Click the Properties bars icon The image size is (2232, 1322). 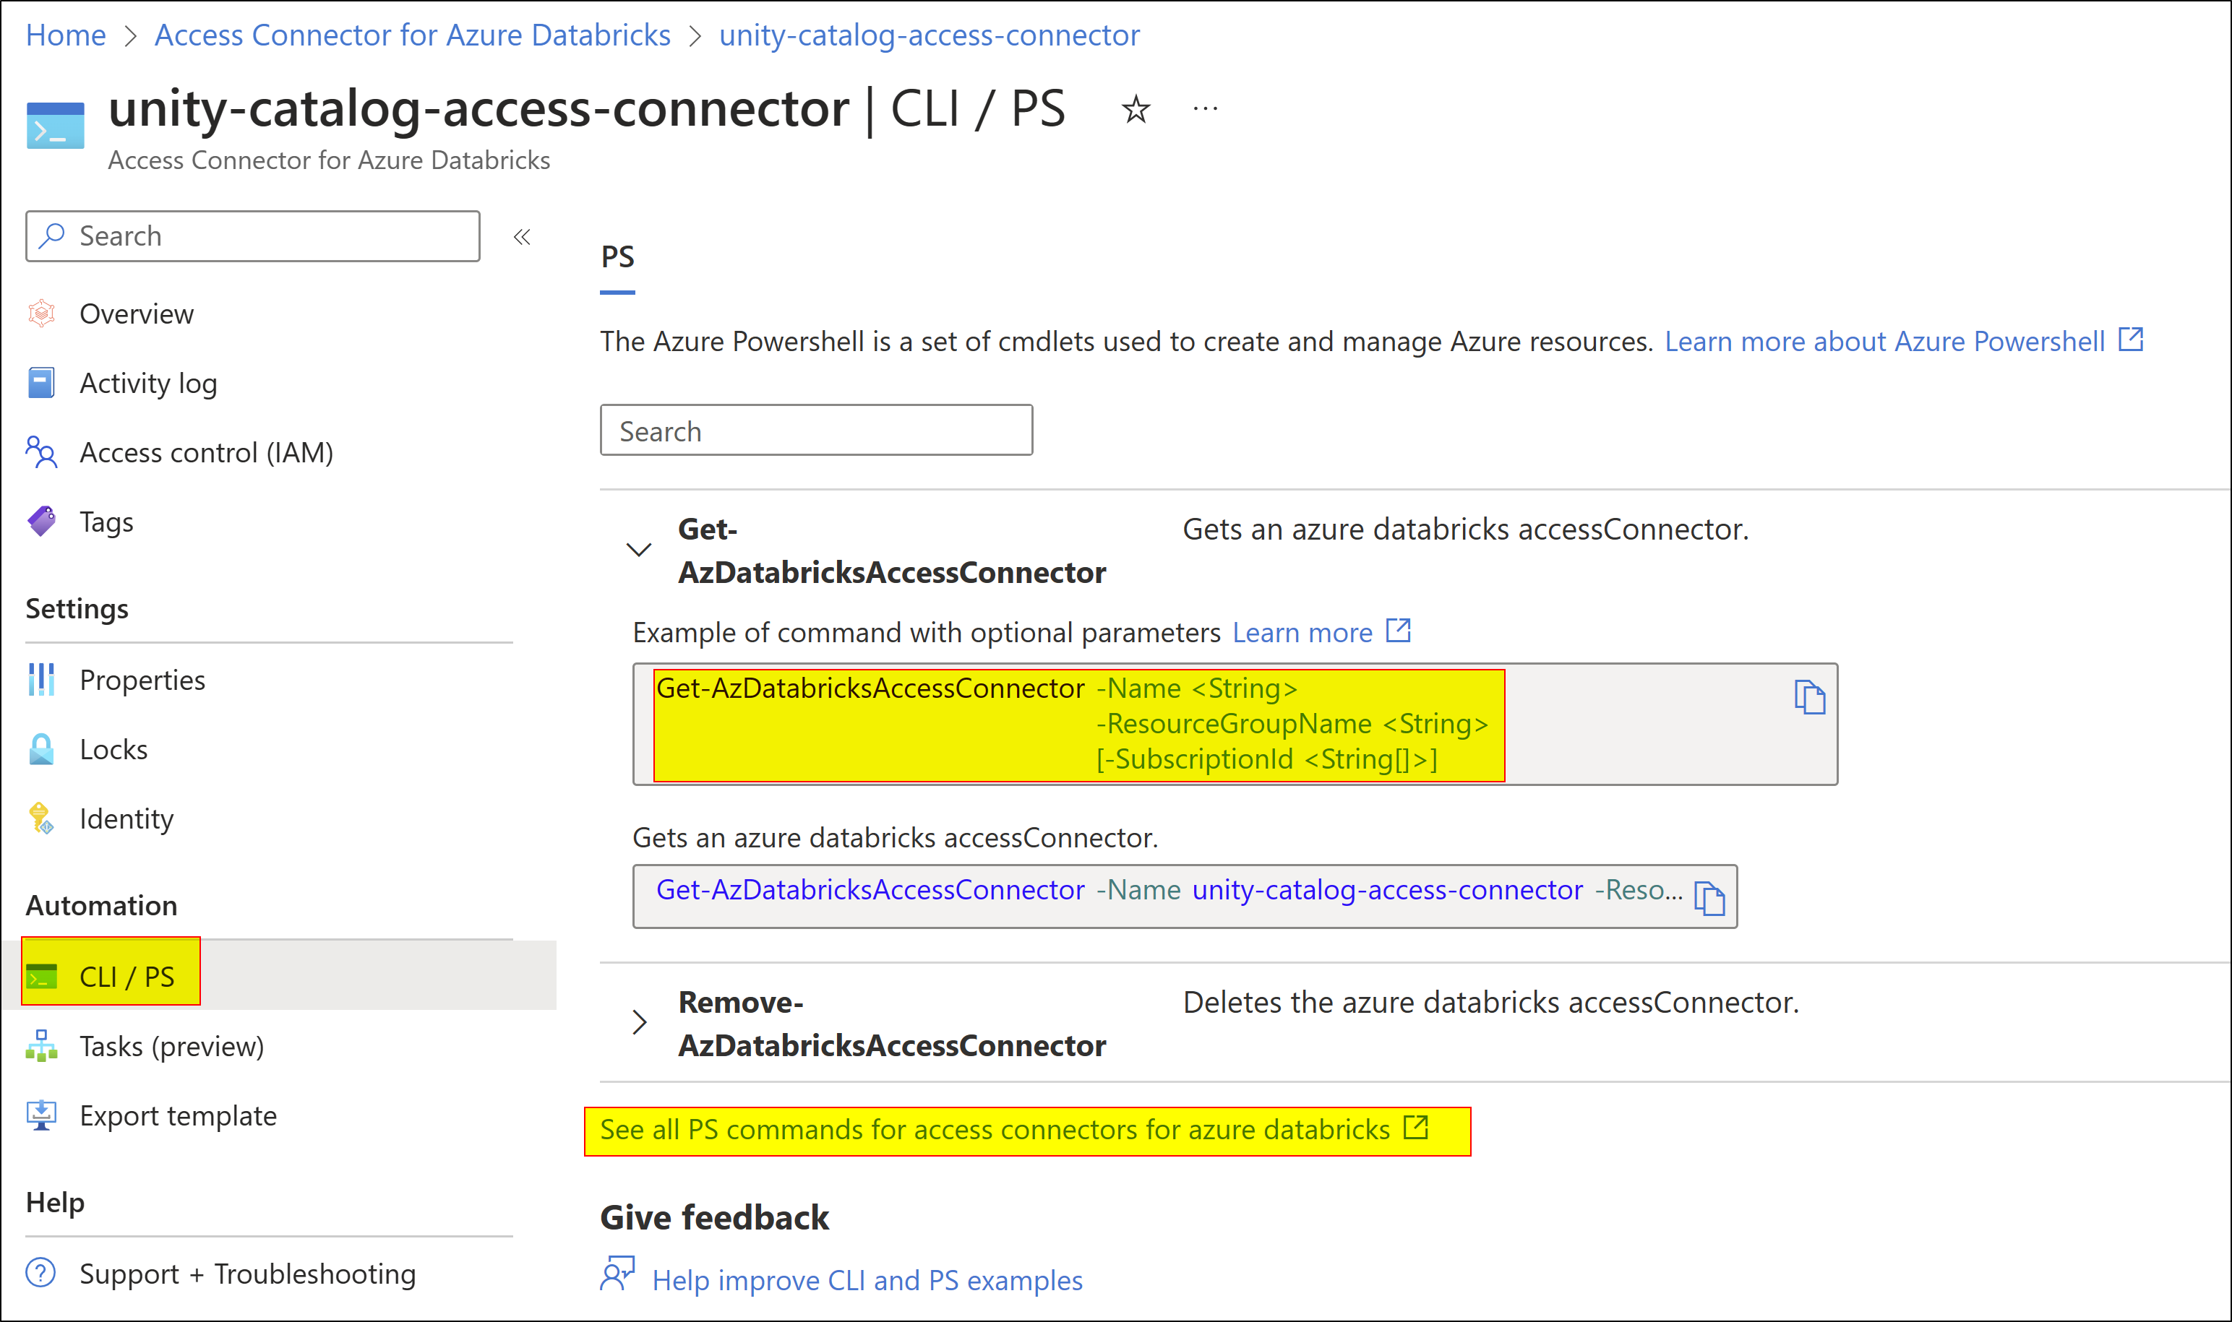tap(41, 680)
